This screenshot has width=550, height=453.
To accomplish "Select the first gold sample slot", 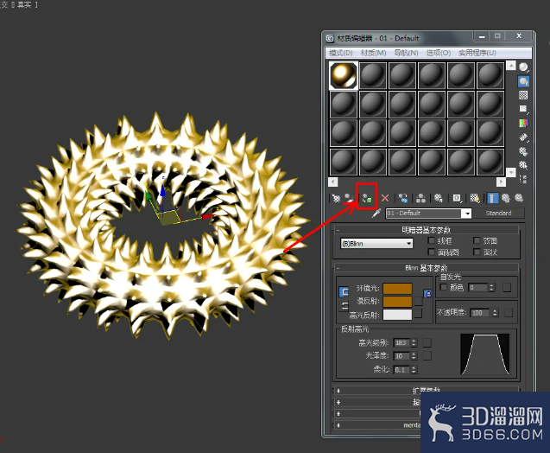I will tap(344, 75).
